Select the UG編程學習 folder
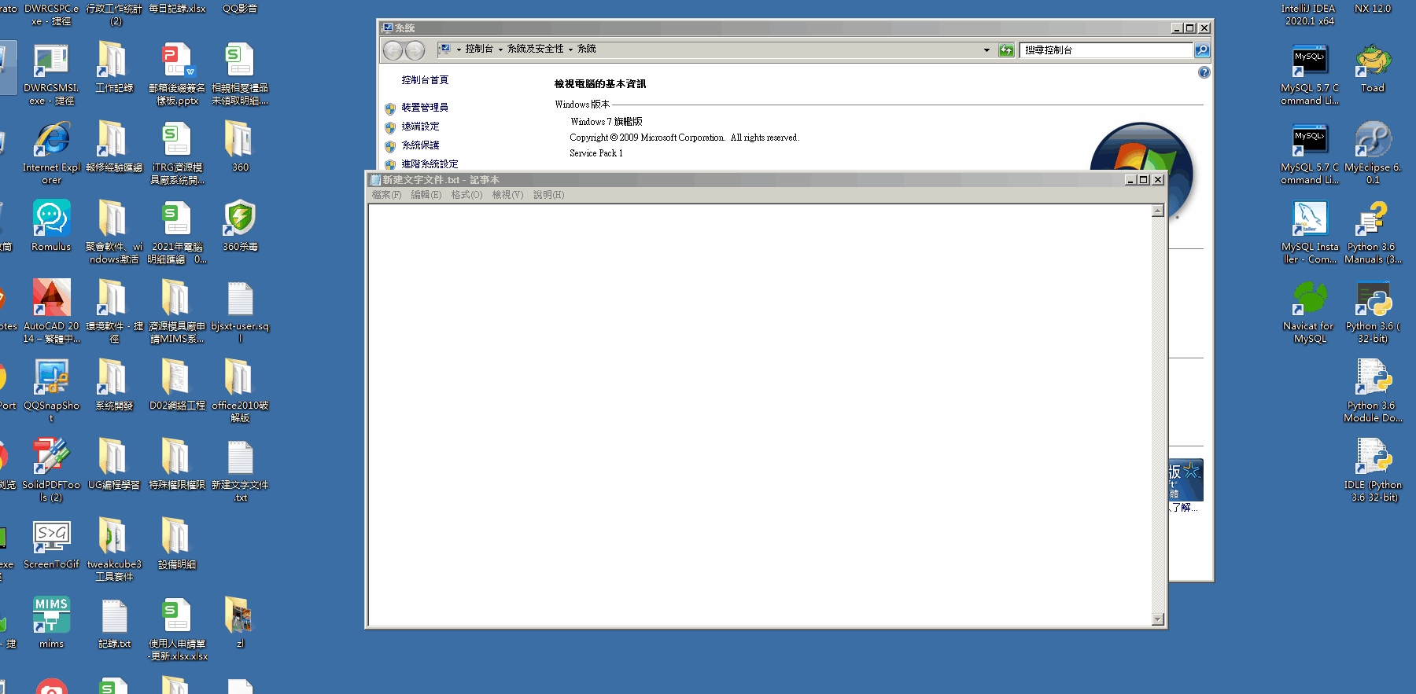 coord(114,464)
